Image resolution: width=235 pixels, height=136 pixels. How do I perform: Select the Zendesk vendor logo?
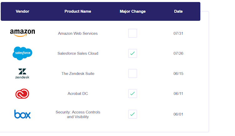[22, 73]
